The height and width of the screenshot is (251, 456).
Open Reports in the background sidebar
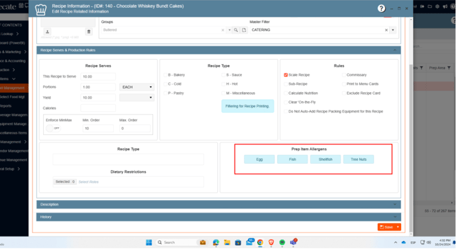click(6, 106)
